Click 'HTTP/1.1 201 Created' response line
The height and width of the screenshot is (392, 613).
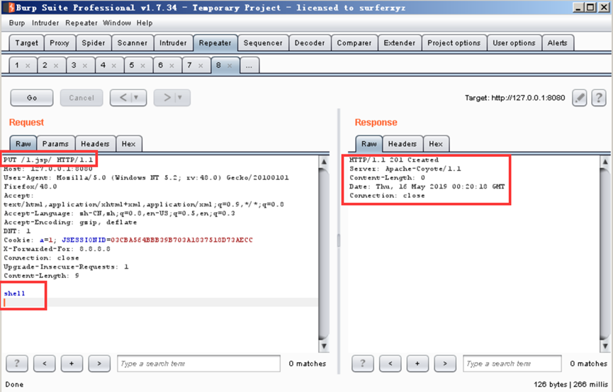tap(394, 159)
